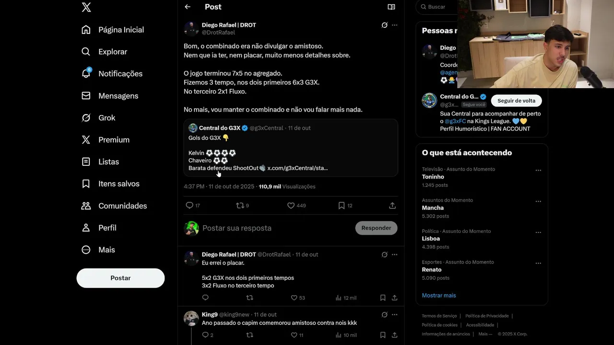Image resolution: width=614 pixels, height=345 pixels.
Task: Click Grok icon on Diego Rafael's main post
Action: [384, 25]
